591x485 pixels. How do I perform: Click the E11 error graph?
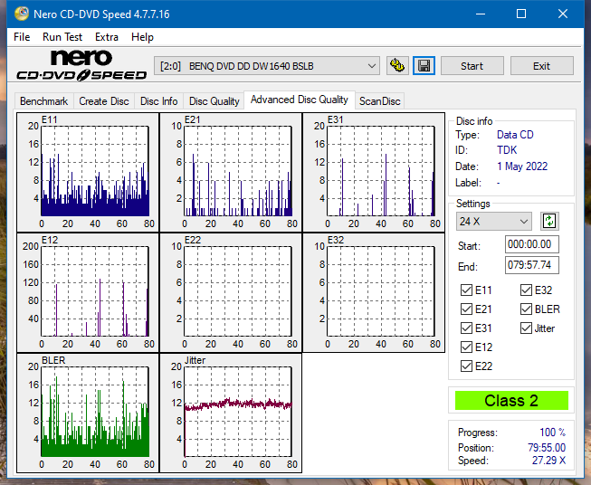click(88, 173)
